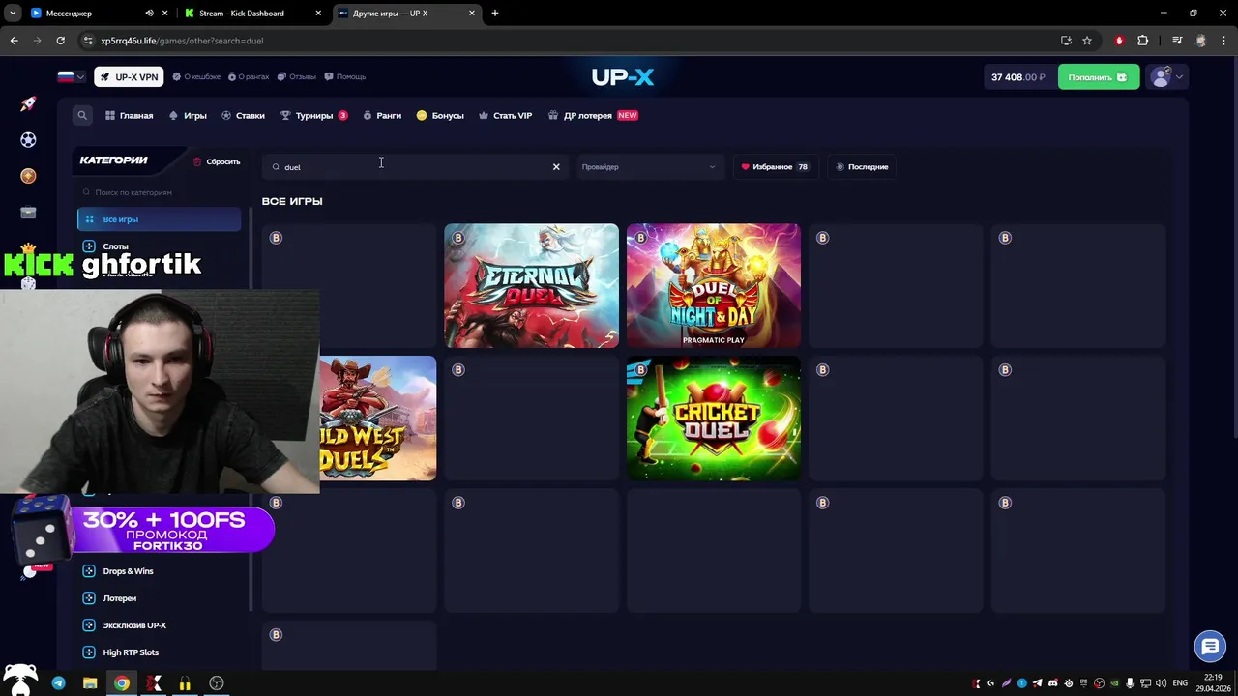This screenshot has height=696, width=1238.
Task: Toggle B badge on Cricket Duel card
Action: [640, 370]
